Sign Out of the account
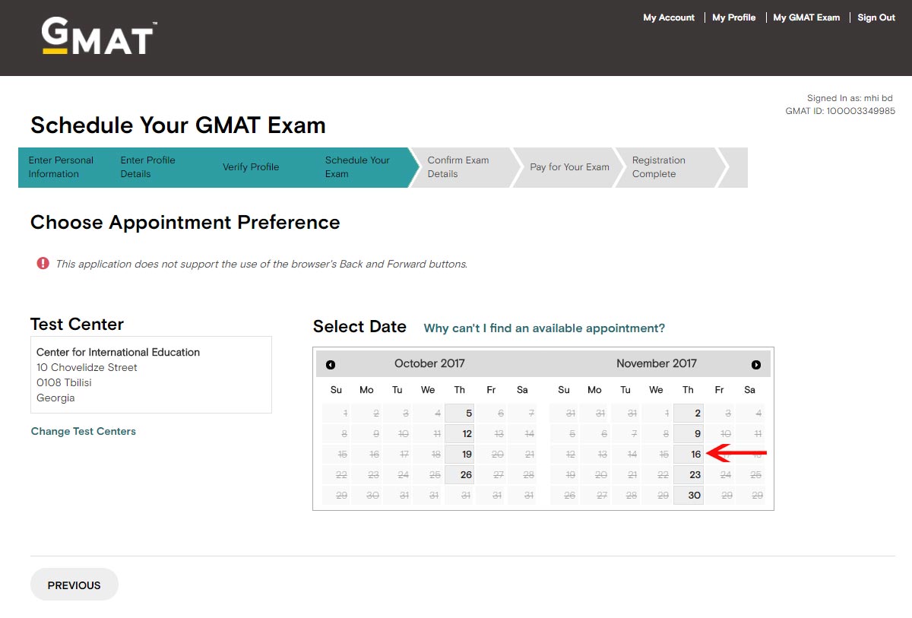Screen dimensions: 912x618 (x=876, y=17)
